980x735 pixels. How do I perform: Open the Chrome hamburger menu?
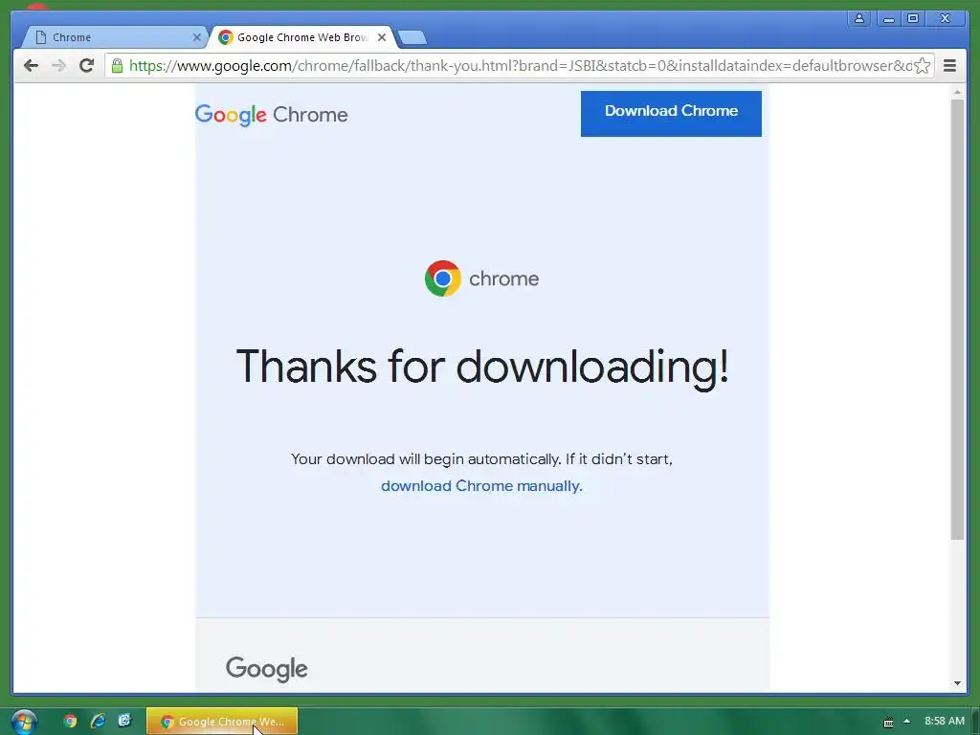949,66
